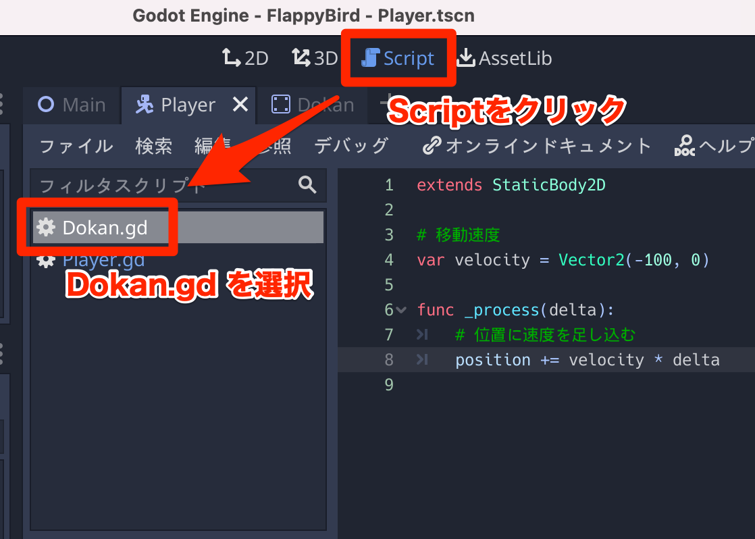The height and width of the screenshot is (539, 755).
Task: Close the Player scene tab
Action: pyautogui.click(x=240, y=104)
